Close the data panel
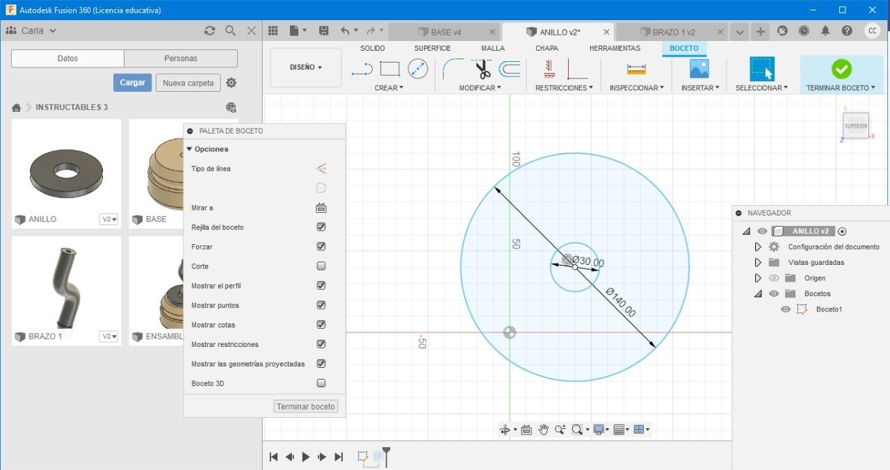The image size is (890, 470). [x=252, y=31]
